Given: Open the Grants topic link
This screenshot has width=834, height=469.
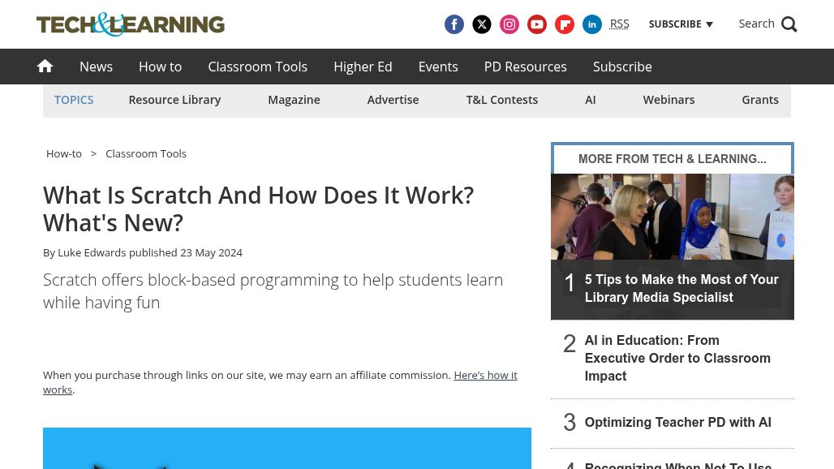Looking at the screenshot, I should tap(760, 100).
